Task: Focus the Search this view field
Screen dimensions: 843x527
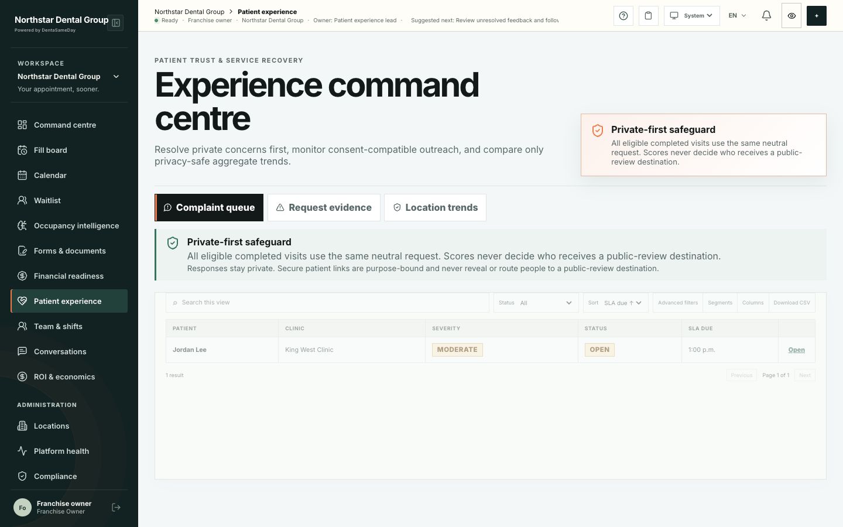Action: click(327, 303)
